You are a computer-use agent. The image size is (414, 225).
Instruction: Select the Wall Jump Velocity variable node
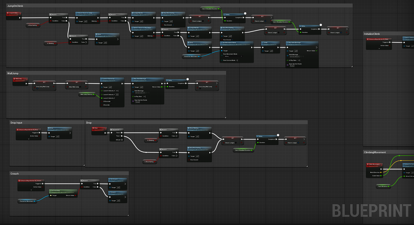coord(87,94)
